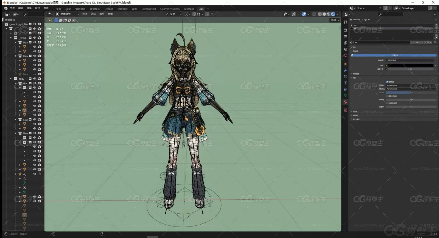Switch to wireframe viewport shading
439x238 pixels.
pos(320,14)
